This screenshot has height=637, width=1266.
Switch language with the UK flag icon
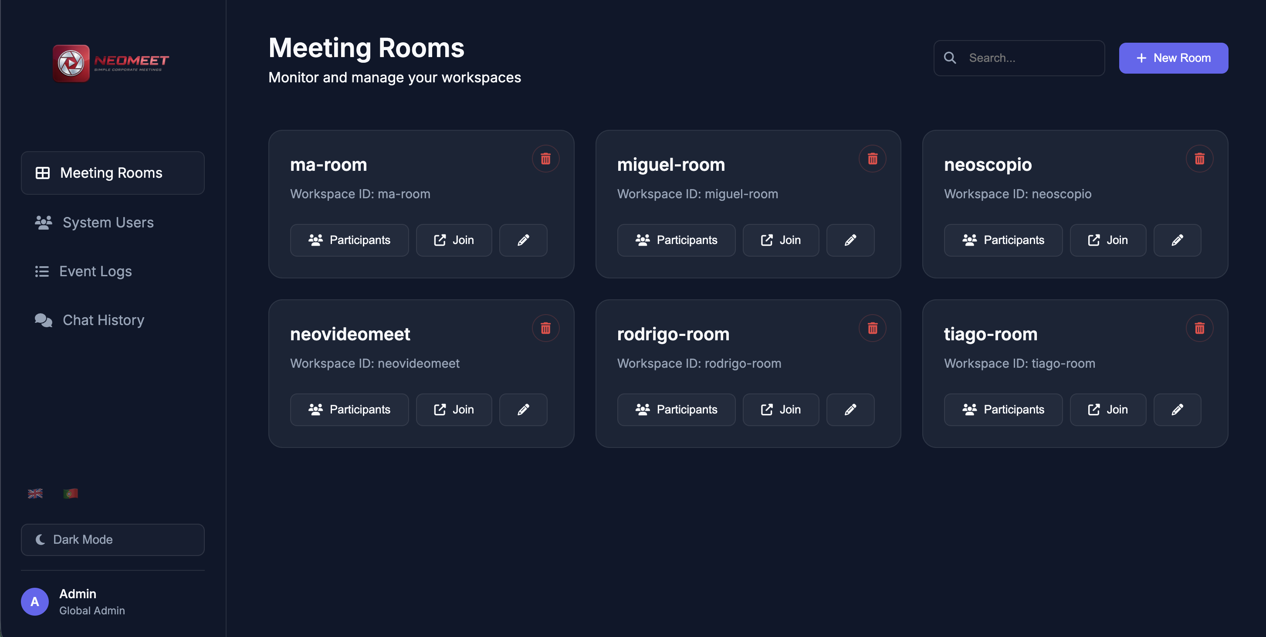35,494
